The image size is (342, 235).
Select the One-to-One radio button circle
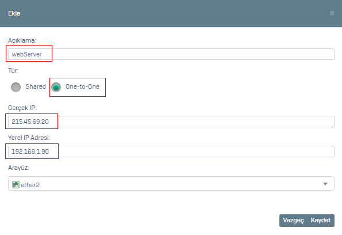[x=56, y=87]
